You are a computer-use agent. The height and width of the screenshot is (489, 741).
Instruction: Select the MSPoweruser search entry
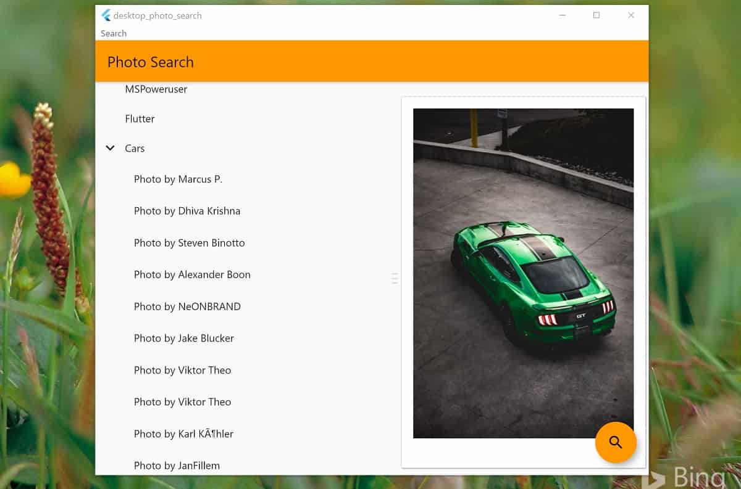pos(156,89)
